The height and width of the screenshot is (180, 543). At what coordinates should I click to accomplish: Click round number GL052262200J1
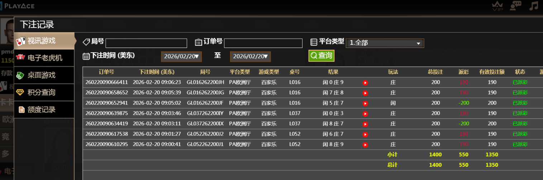pos(205,145)
